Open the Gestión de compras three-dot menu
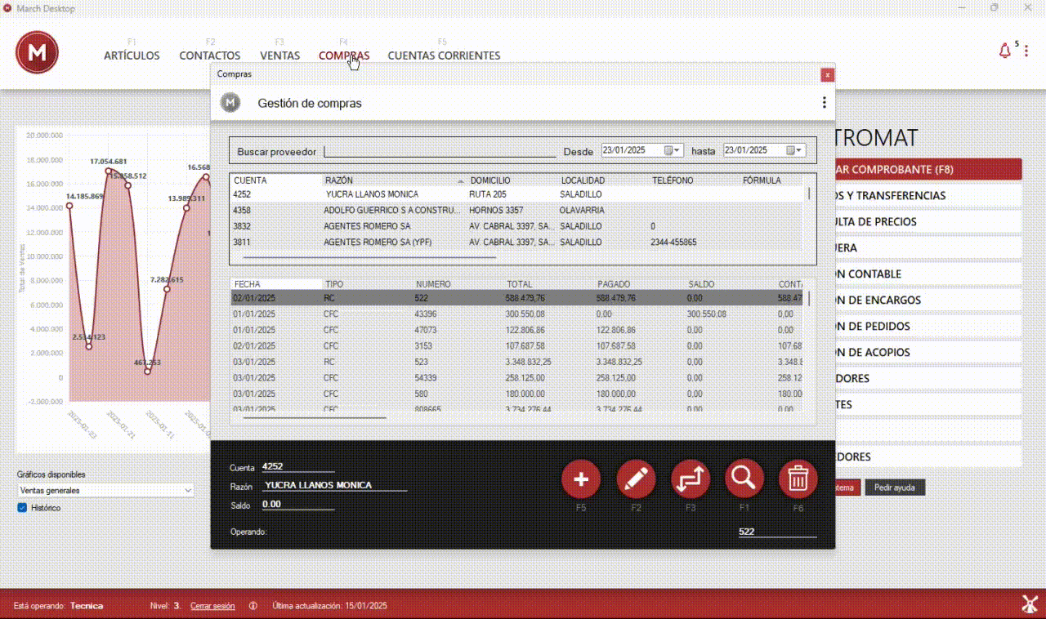Screen dimensions: 1046x619 824,103
